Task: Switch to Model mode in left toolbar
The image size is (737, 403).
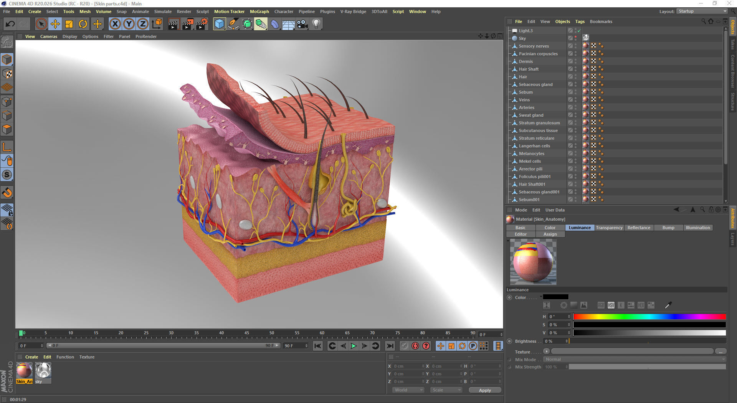Action: click(7, 59)
